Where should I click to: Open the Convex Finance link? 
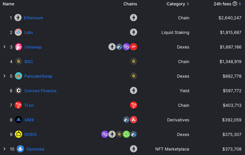[40, 91]
